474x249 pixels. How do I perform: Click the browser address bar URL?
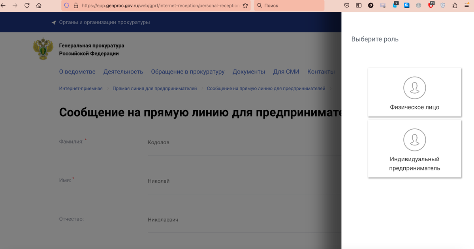click(x=160, y=6)
